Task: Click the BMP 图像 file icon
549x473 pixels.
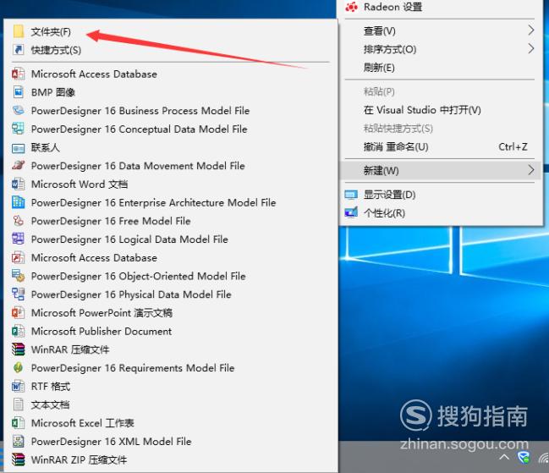Action: [x=19, y=92]
